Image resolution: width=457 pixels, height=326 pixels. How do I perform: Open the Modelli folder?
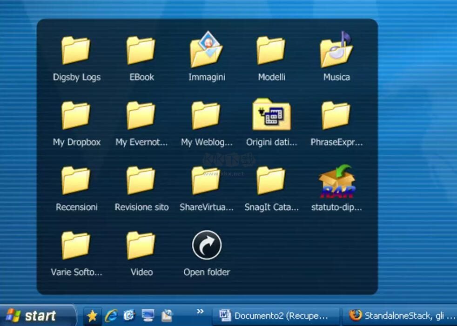[x=271, y=51]
